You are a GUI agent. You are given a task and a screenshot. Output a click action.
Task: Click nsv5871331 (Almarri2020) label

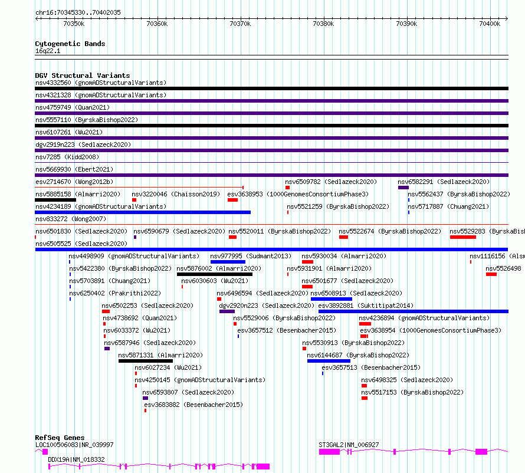click(160, 355)
